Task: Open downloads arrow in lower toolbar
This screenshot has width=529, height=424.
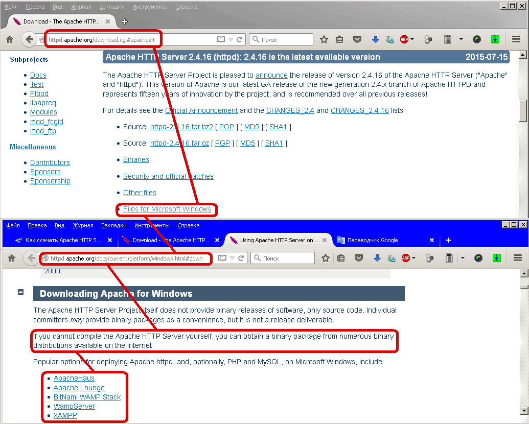Action: click(377, 258)
